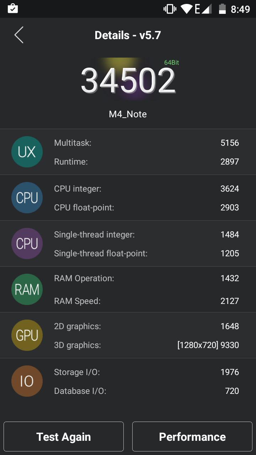256x455 pixels.
Task: Select the CPU integer score row
Action: (146, 189)
